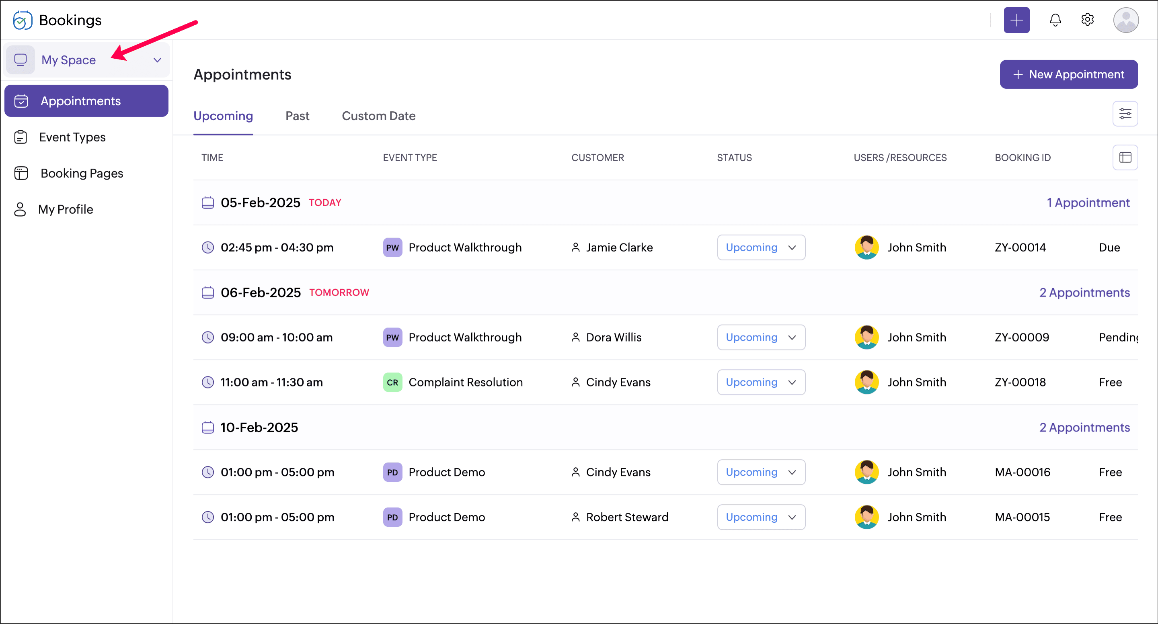Click booking ID MA-00015
This screenshot has height=624, width=1158.
coord(1022,517)
